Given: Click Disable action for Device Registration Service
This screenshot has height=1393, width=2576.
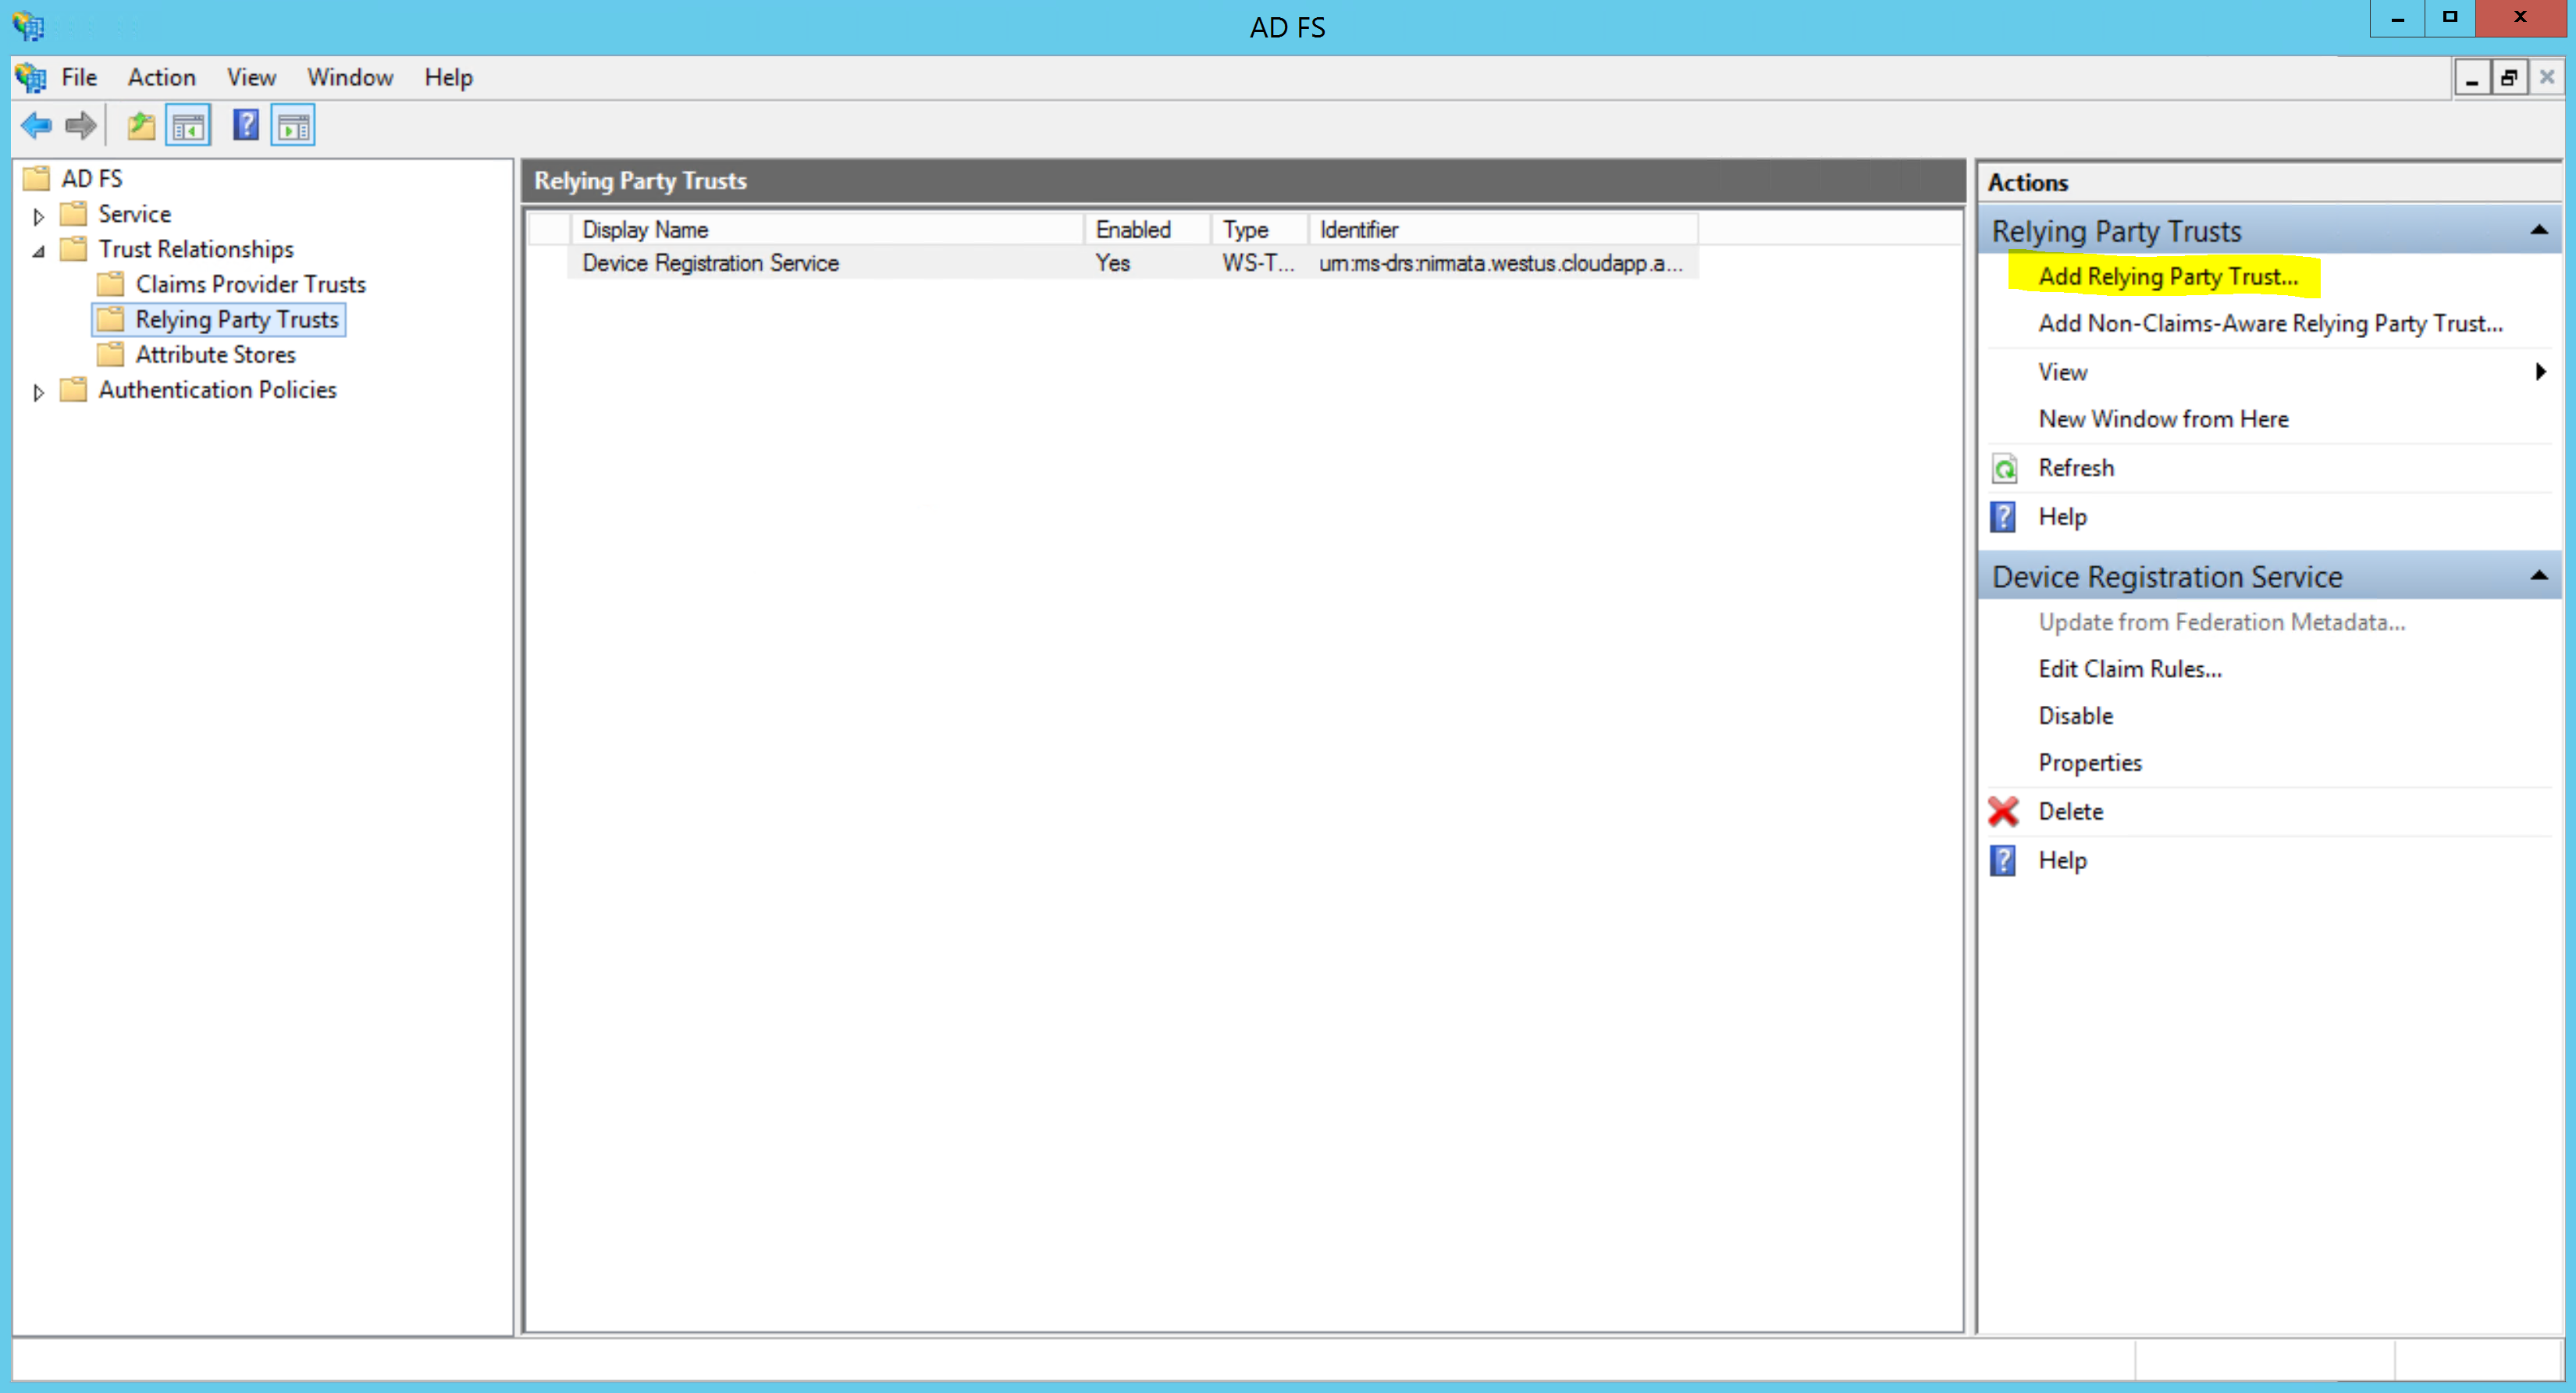Looking at the screenshot, I should pyautogui.click(x=2076, y=716).
